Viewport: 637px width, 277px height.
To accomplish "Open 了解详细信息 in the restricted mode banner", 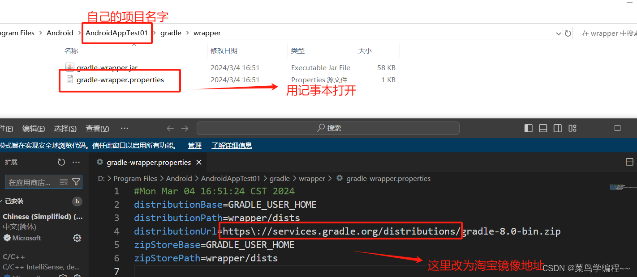I will tap(232, 145).
